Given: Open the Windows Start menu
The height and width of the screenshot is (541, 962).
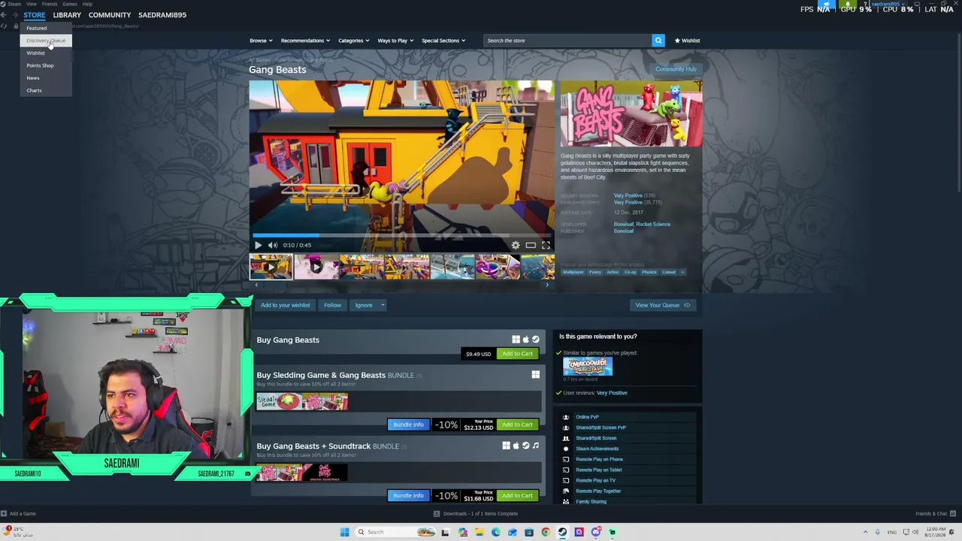Looking at the screenshot, I should pos(344,532).
